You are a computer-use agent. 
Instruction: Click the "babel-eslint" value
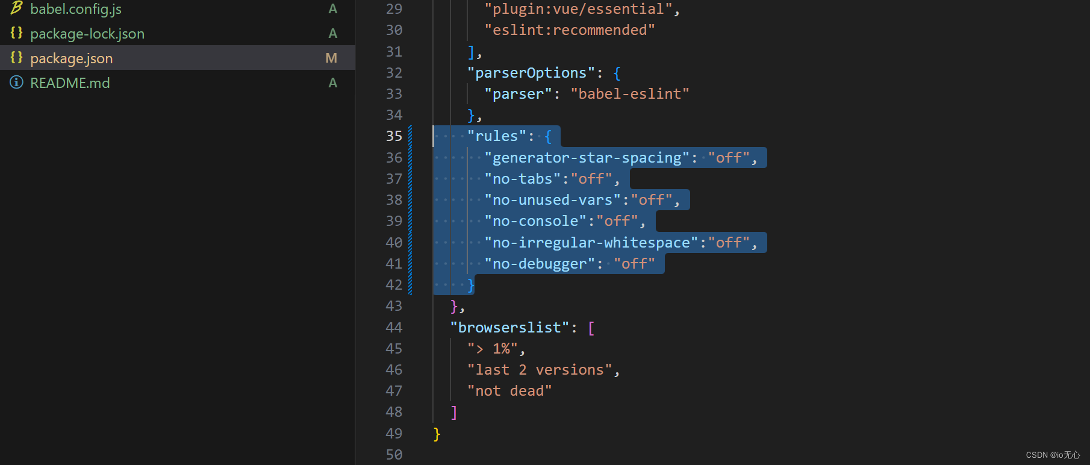tap(630, 94)
